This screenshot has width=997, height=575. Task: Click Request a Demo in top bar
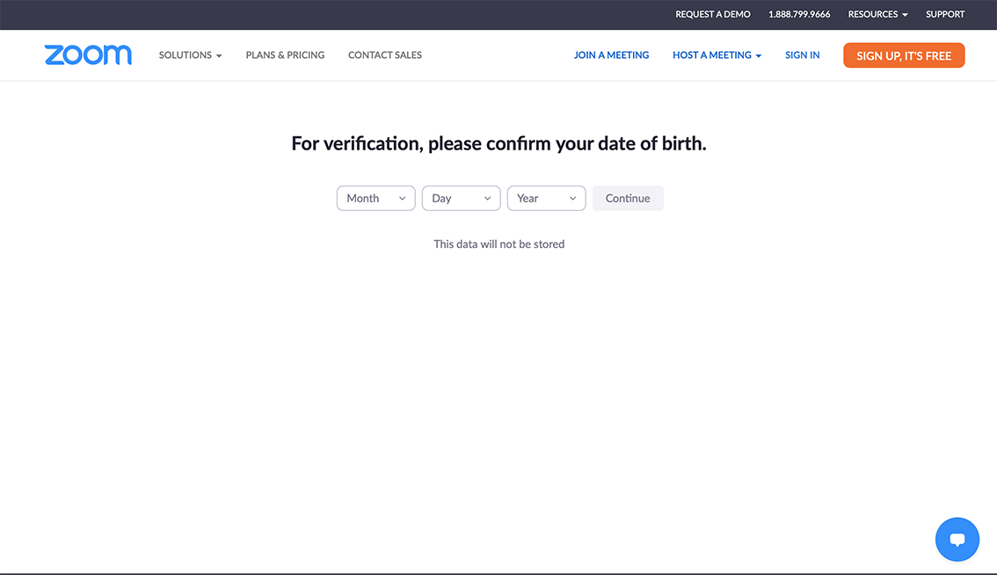pos(712,14)
